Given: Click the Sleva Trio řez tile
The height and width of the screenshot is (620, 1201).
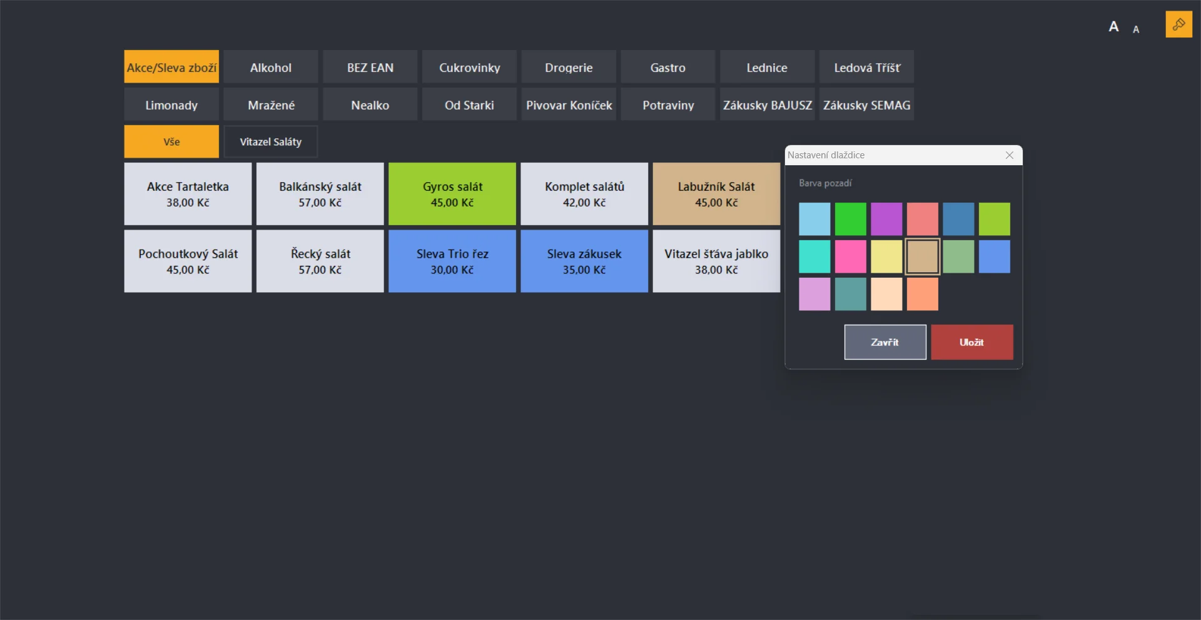Looking at the screenshot, I should 452,262.
